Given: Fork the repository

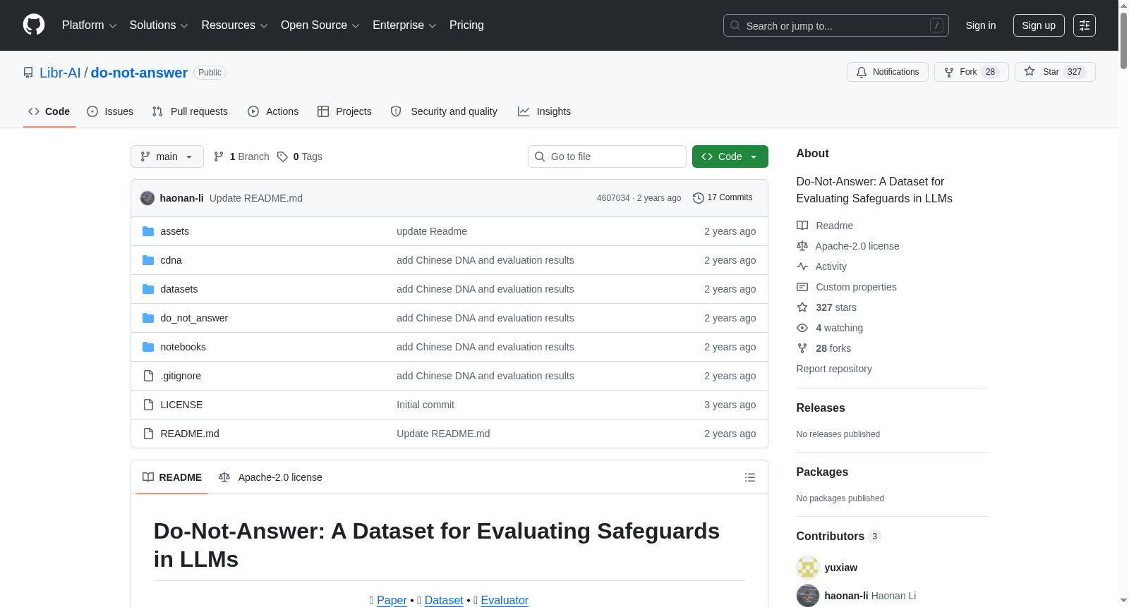Looking at the screenshot, I should 972,72.
